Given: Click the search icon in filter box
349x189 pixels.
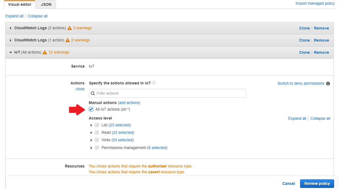Looking at the screenshot, I should [93, 93].
